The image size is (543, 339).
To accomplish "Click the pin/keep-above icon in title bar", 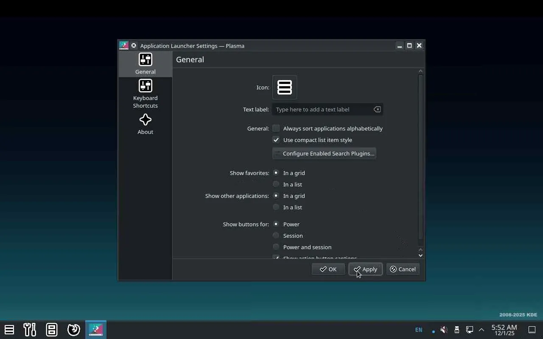I will click(x=134, y=45).
